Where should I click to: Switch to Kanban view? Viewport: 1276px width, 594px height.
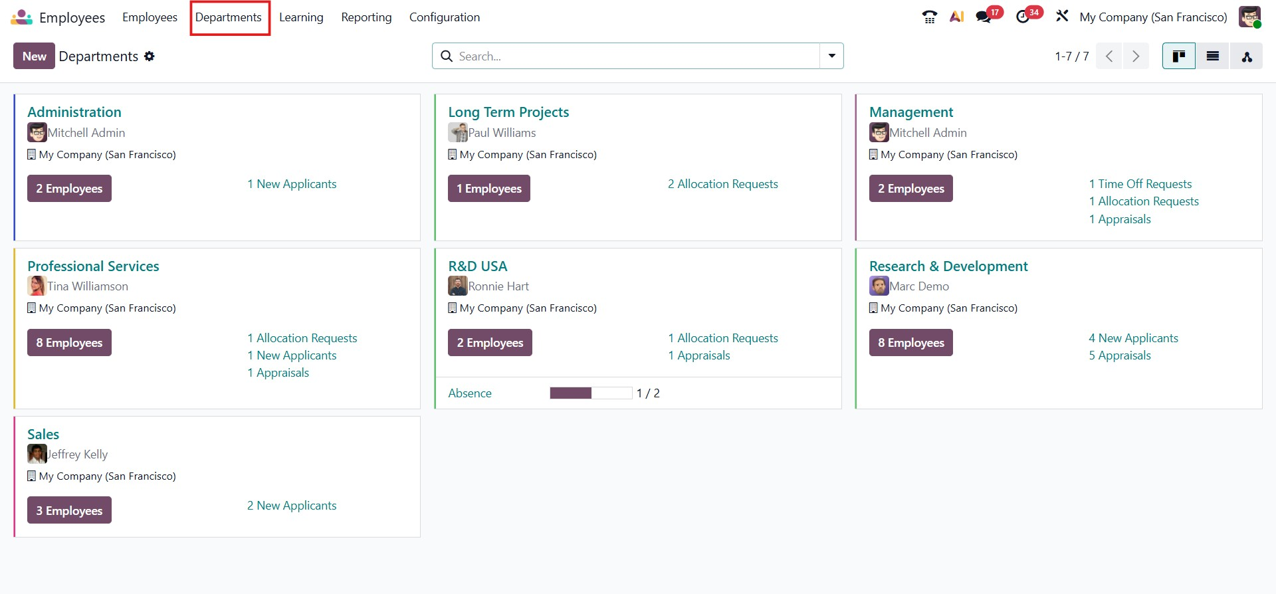[1178, 56]
